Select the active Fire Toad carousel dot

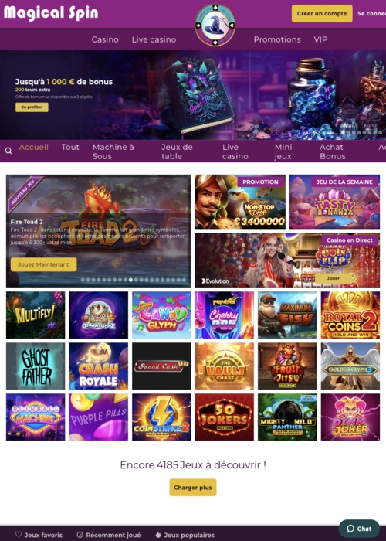tap(131, 280)
